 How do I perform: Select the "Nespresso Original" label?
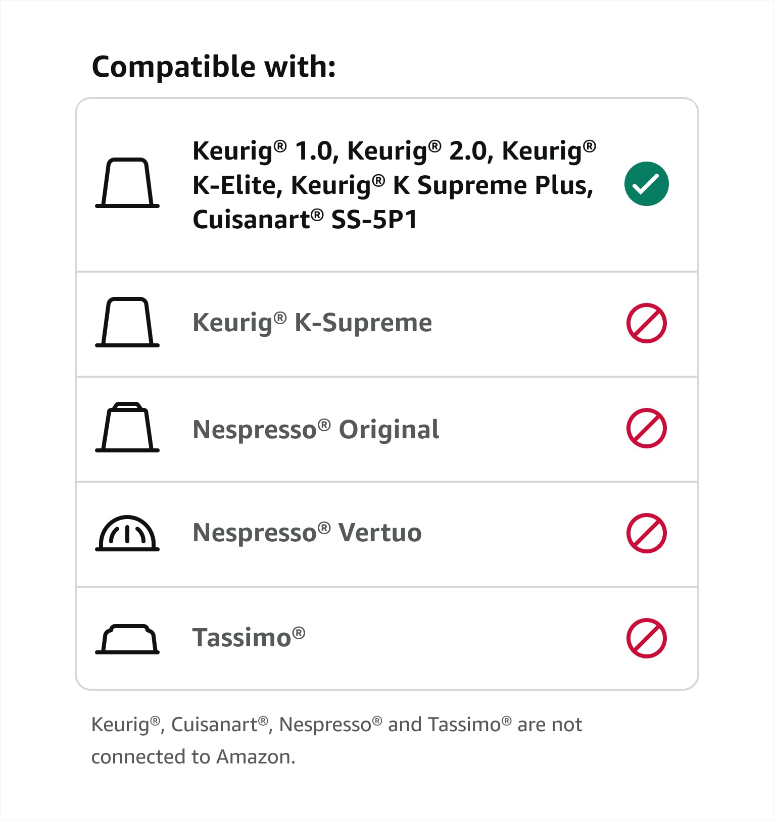(316, 430)
